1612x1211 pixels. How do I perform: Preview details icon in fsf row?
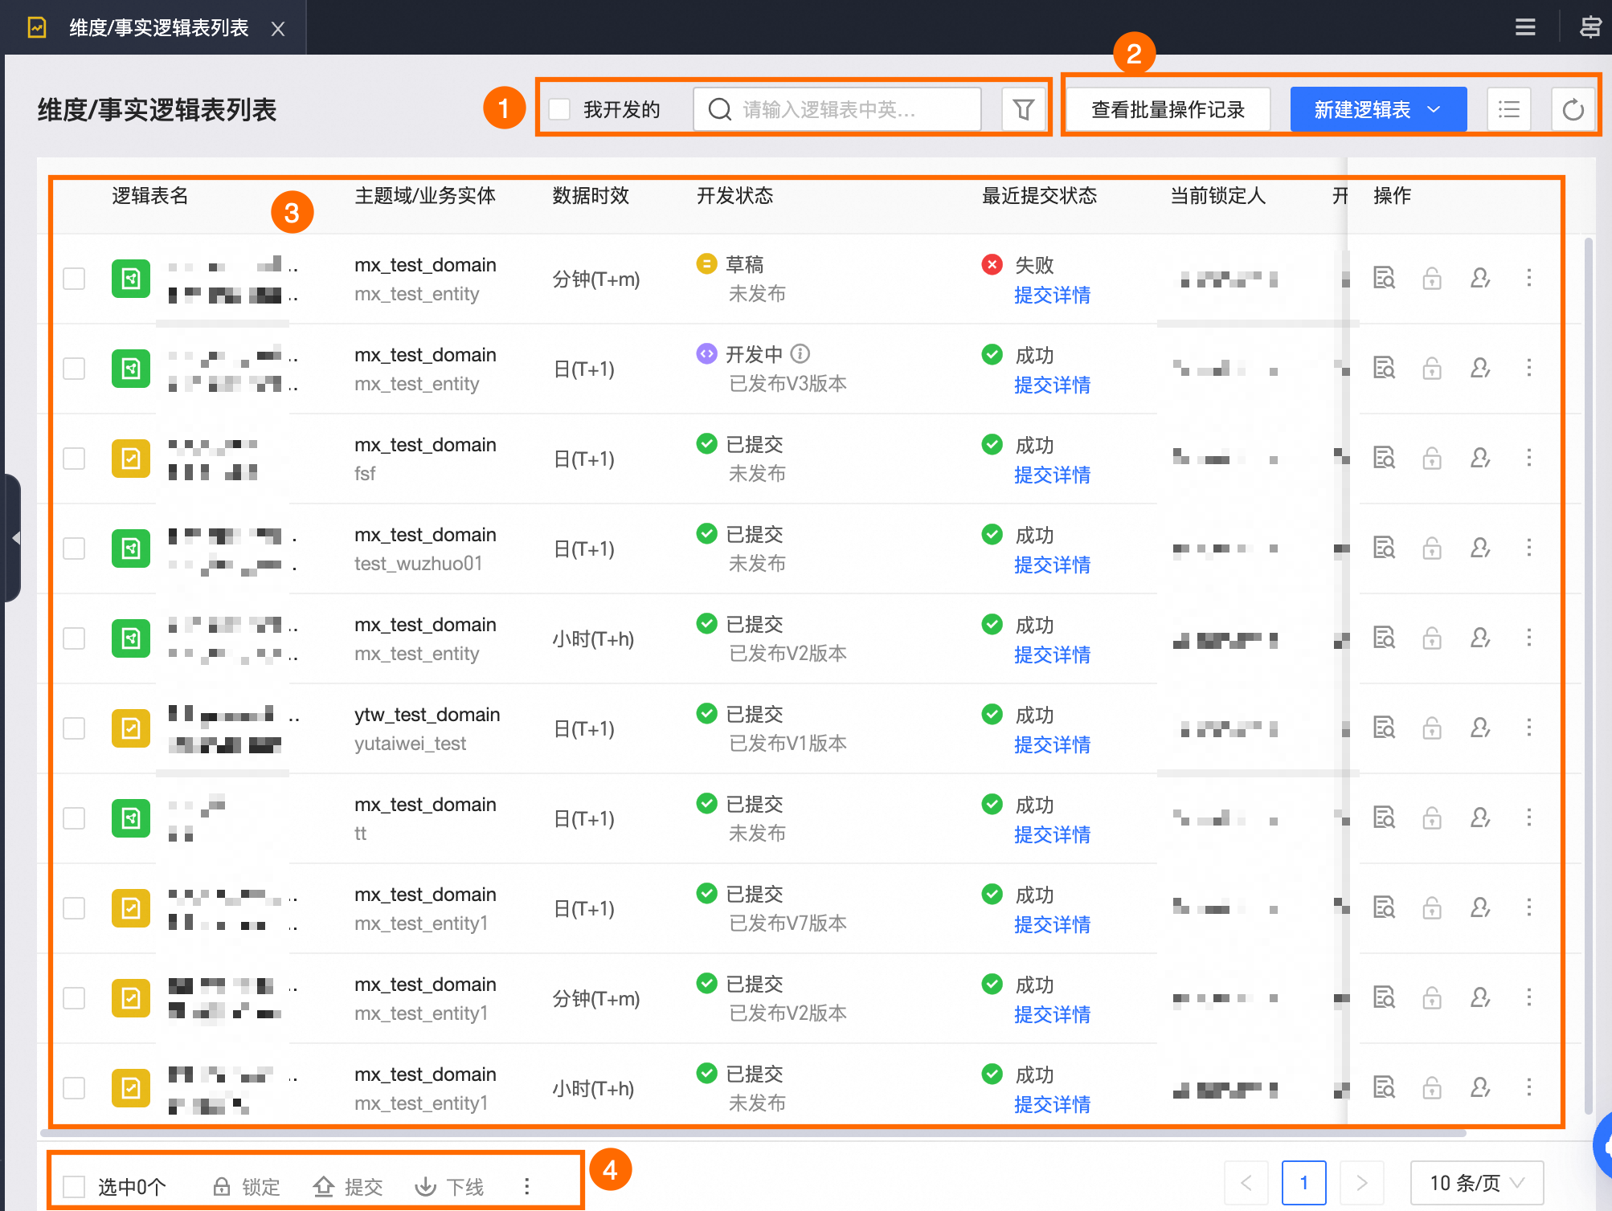click(x=1384, y=458)
